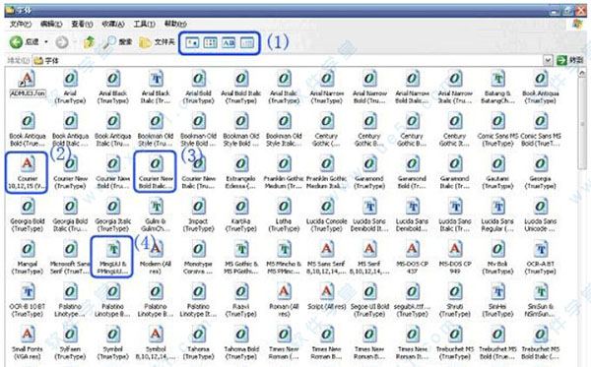Viewport: 591px width, 367px height.
Task: Select the Lucida Sans Unicode font
Action: coord(541,214)
